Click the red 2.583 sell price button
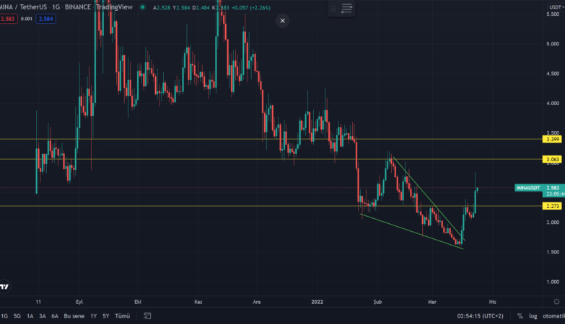The height and width of the screenshot is (324, 565). coord(7,17)
